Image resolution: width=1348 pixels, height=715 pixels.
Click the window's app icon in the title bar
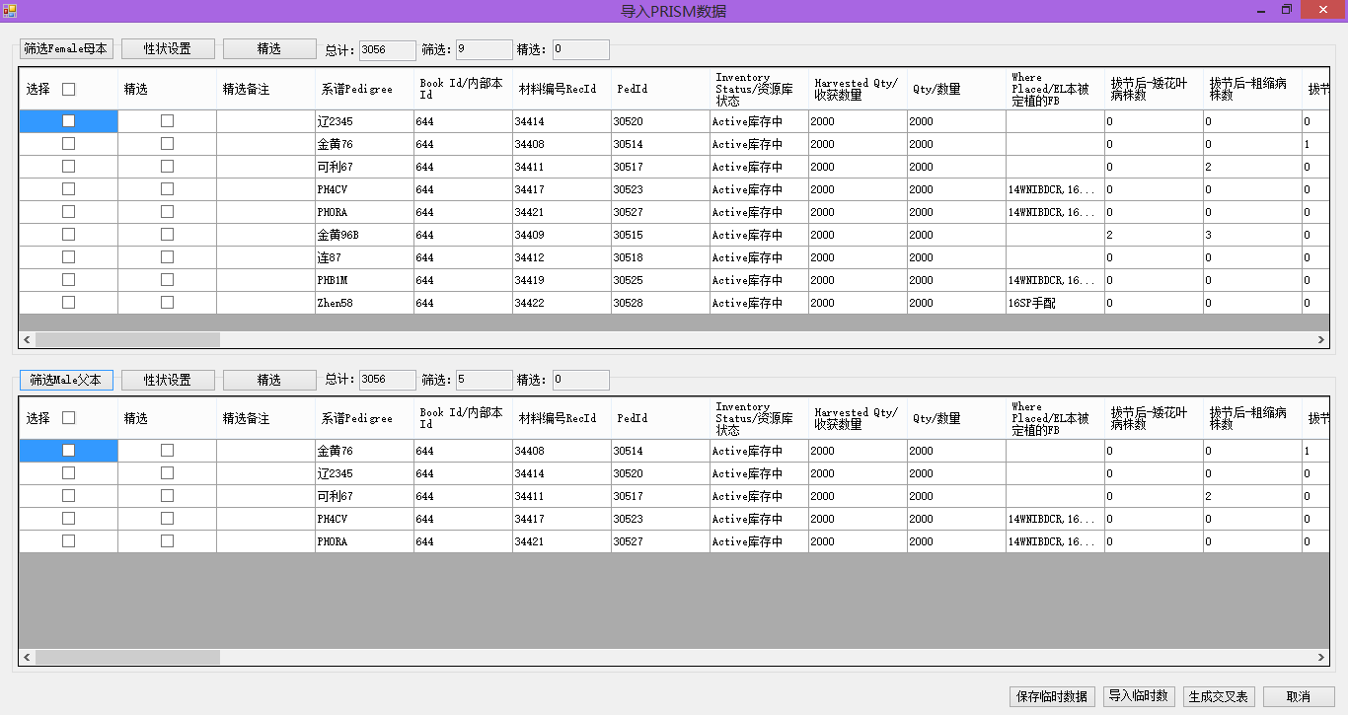[10, 10]
